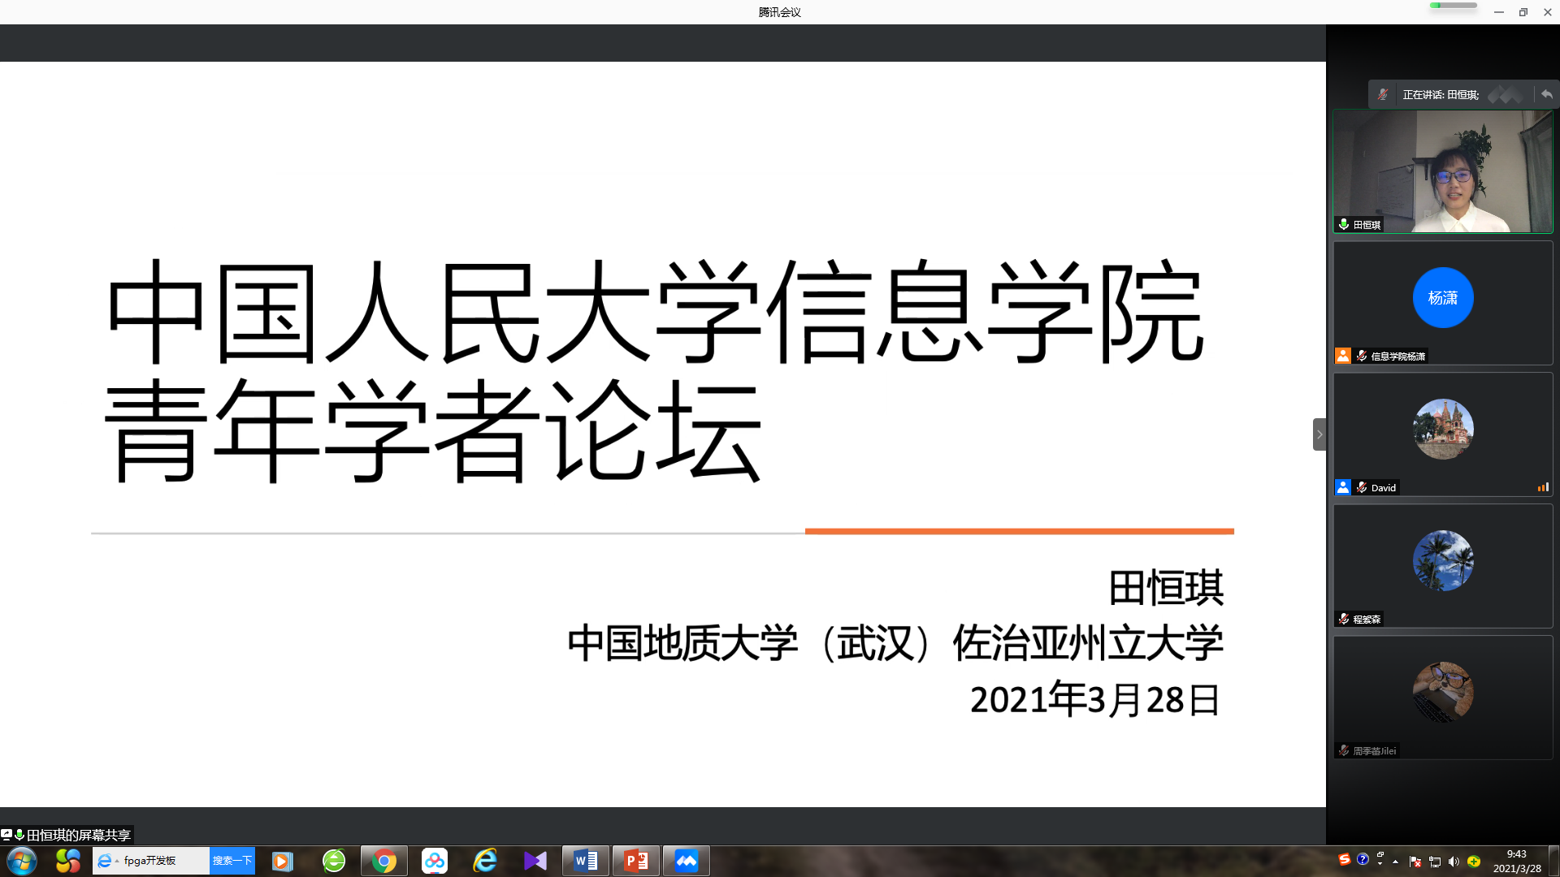
Task: Click David's muted microphone icon
Action: pos(1362,487)
